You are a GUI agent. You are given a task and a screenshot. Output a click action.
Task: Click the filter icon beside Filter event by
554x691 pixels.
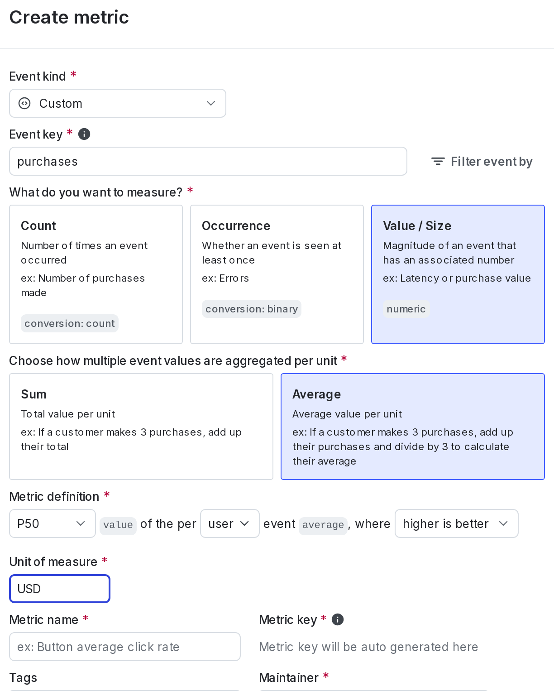pos(438,161)
